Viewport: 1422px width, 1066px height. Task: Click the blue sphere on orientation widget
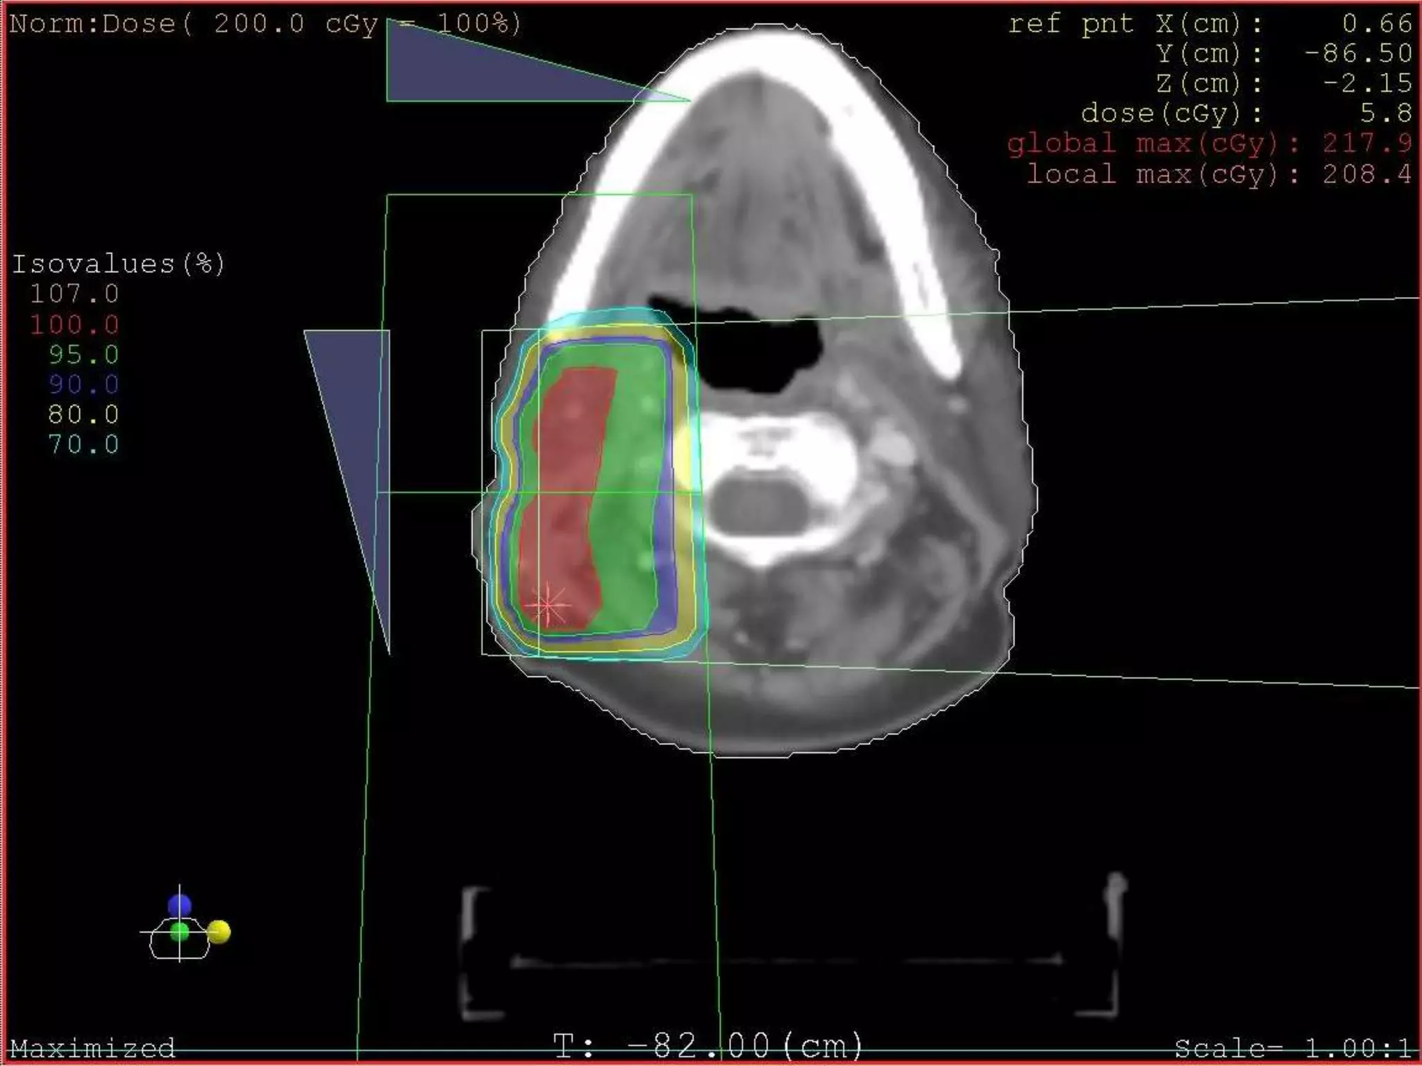click(180, 906)
